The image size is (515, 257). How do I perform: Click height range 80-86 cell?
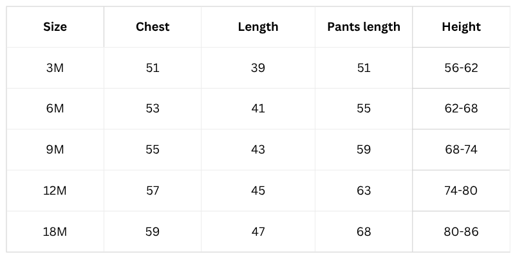click(461, 232)
